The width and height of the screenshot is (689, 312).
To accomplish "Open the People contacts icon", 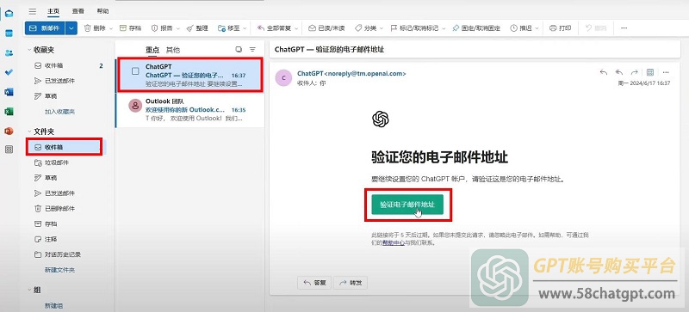I will click(x=9, y=52).
